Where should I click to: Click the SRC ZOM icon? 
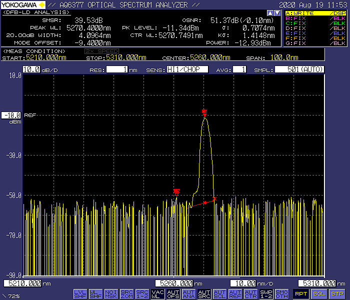point(126,294)
